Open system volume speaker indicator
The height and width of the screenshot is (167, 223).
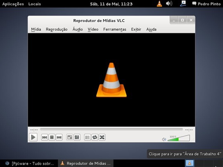coord(169,4)
